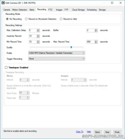Viewport: 125px width, 139px height.
Task: Click the Min Record Time input field
Action: point(33,42)
